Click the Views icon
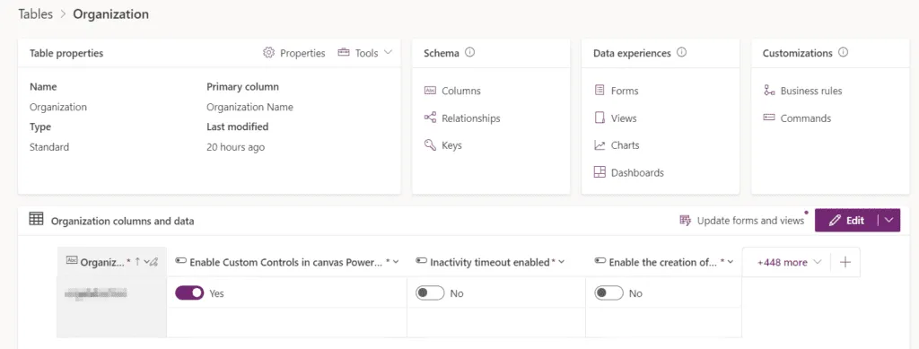Screen dimensions: 919x349 (x=600, y=118)
